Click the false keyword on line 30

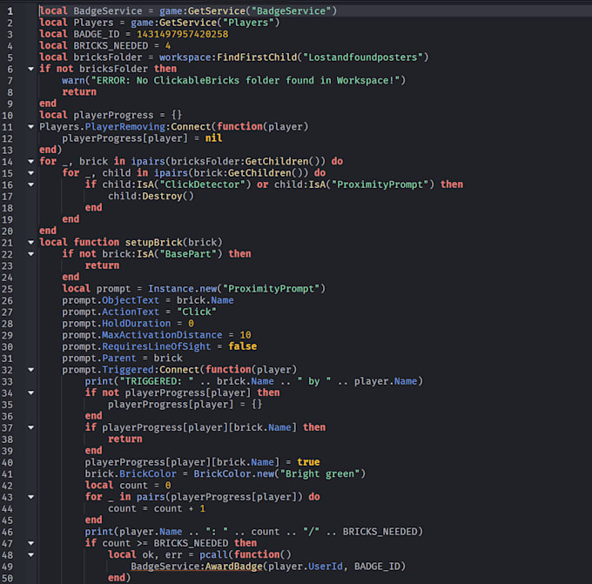click(242, 347)
